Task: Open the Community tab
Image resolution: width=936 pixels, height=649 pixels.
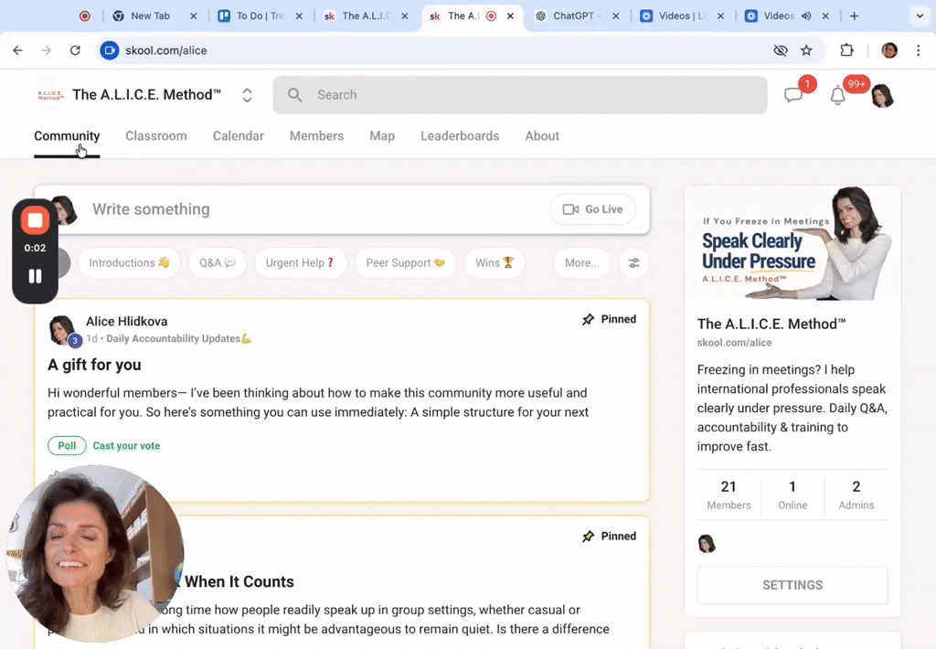Action: coord(67,136)
